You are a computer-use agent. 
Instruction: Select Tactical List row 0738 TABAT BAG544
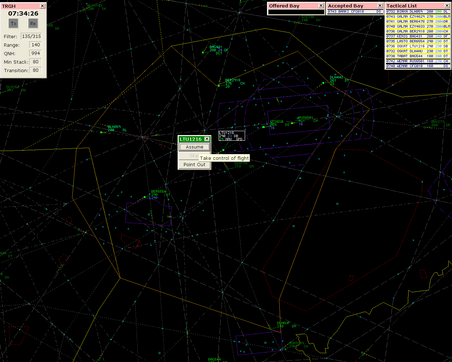point(418,56)
